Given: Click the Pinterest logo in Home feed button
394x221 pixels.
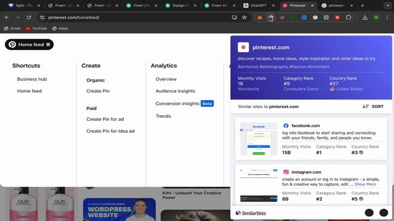Looking at the screenshot, I should tap(12, 44).
